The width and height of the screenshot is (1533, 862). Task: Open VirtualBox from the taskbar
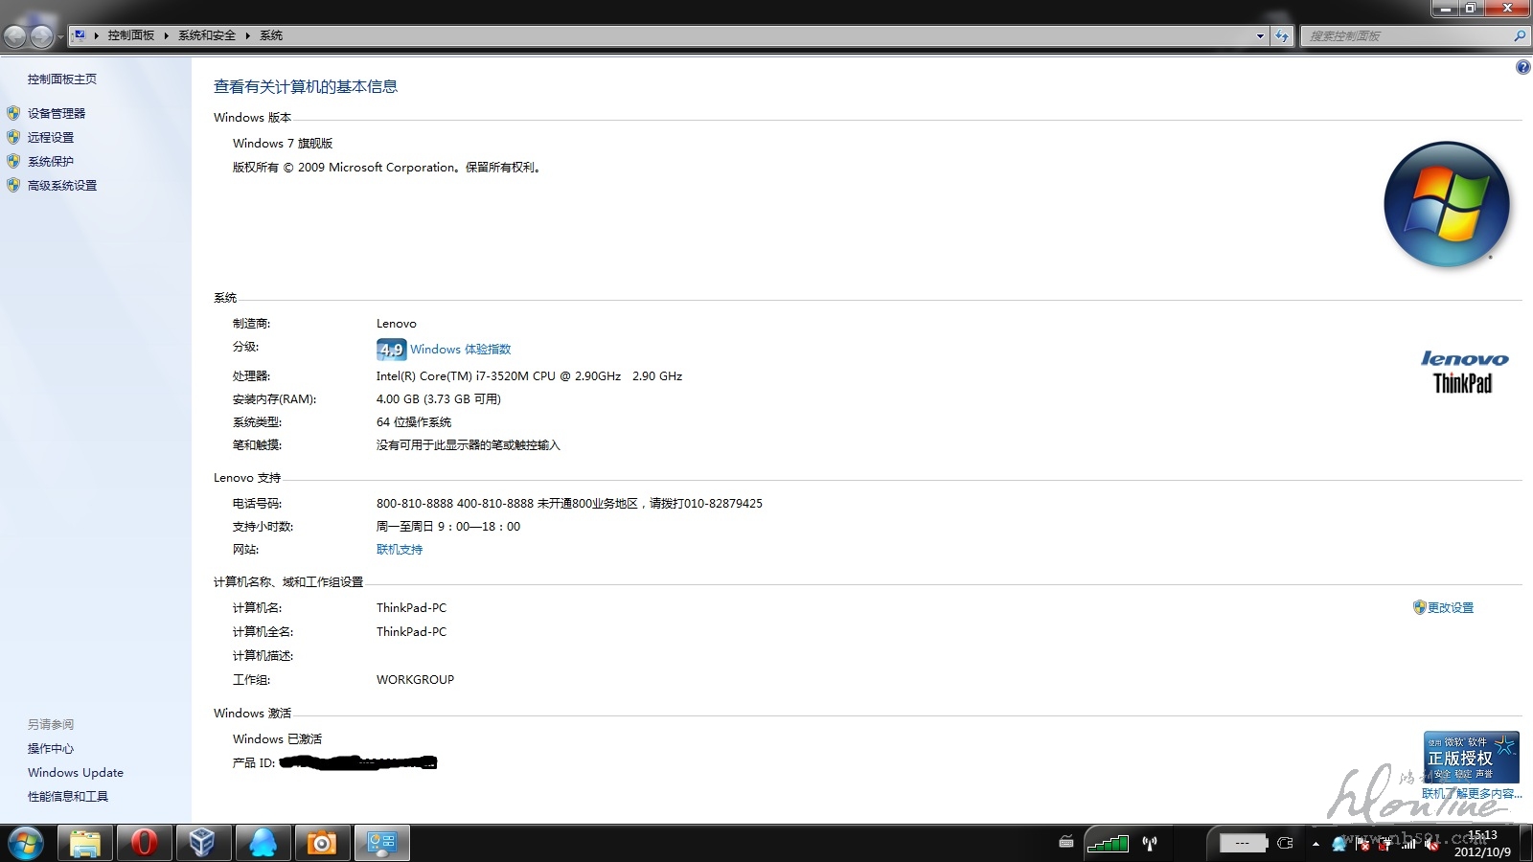[202, 843]
